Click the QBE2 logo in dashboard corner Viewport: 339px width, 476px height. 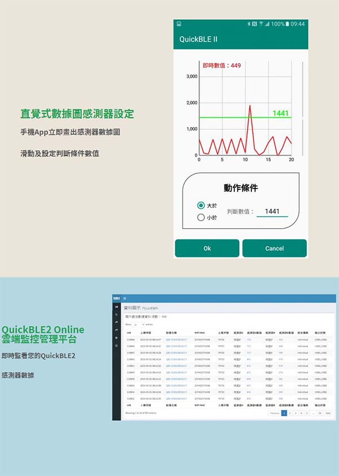click(x=116, y=298)
